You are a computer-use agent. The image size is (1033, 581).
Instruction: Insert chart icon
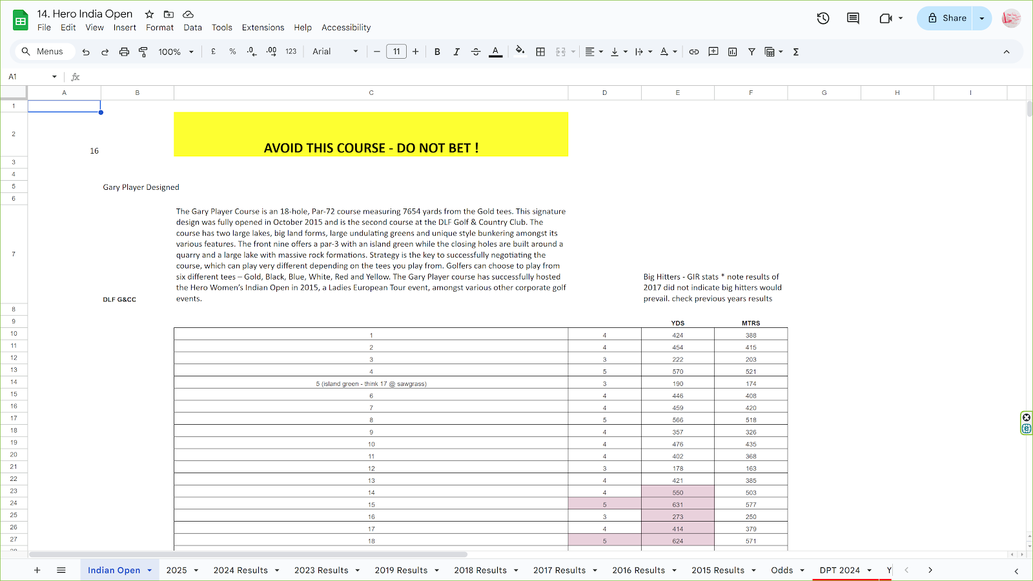pos(733,52)
